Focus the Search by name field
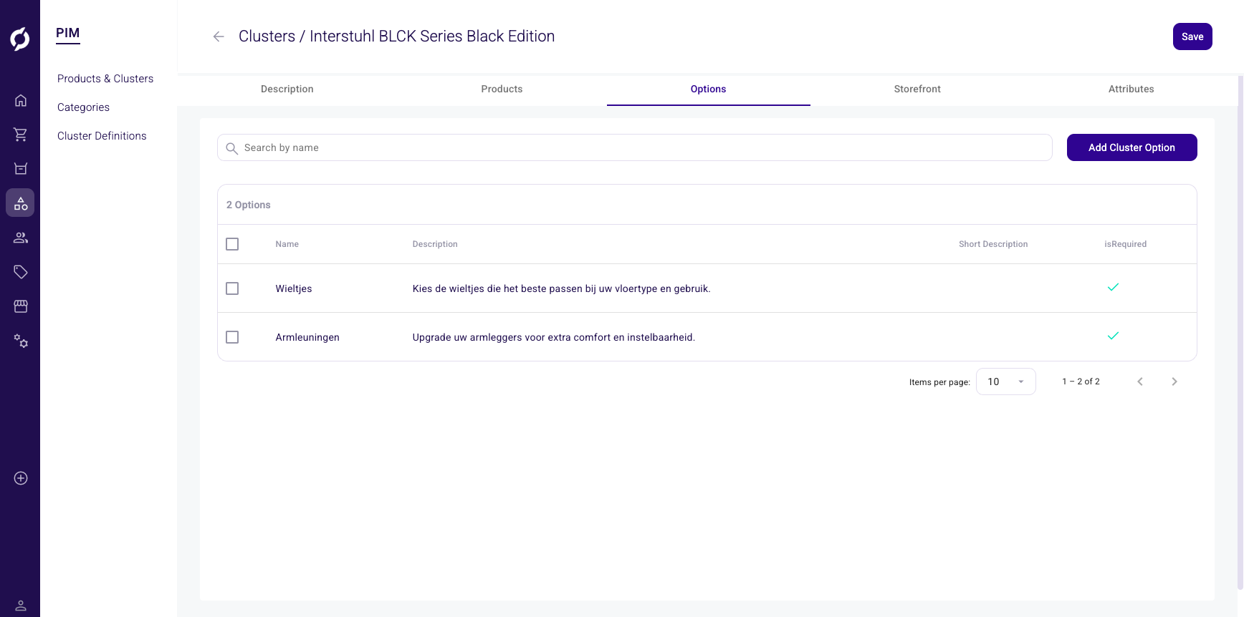 click(635, 147)
